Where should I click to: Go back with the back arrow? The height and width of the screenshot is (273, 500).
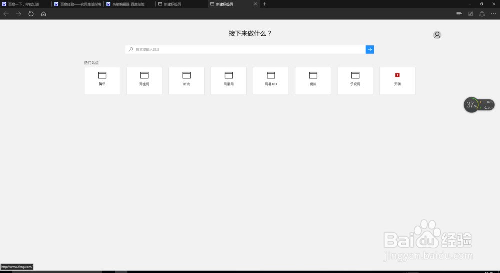coord(6,14)
